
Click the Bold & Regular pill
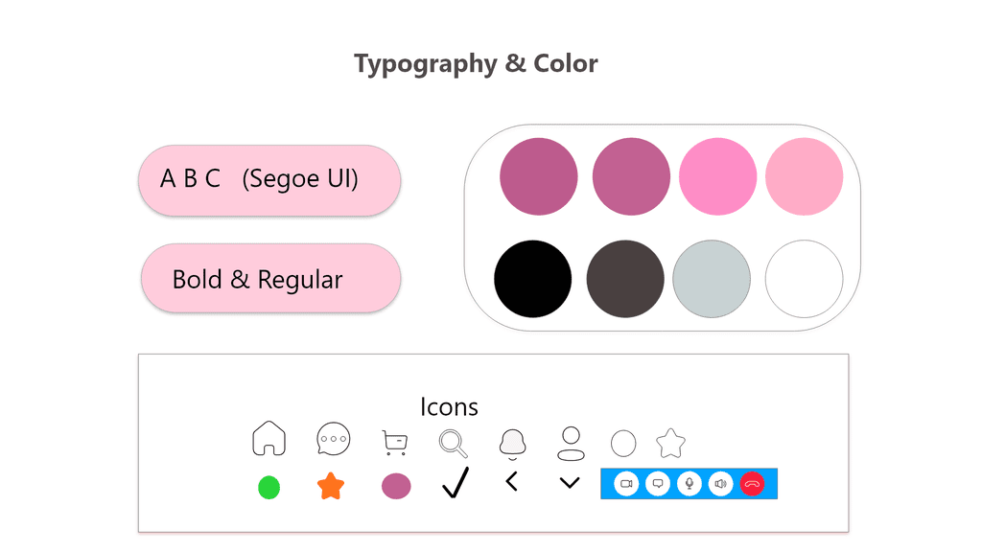270,279
